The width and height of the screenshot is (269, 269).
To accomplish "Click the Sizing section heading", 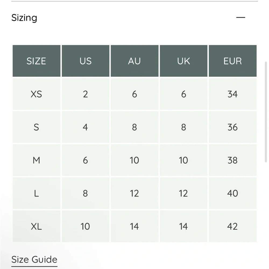I will tap(24, 18).
